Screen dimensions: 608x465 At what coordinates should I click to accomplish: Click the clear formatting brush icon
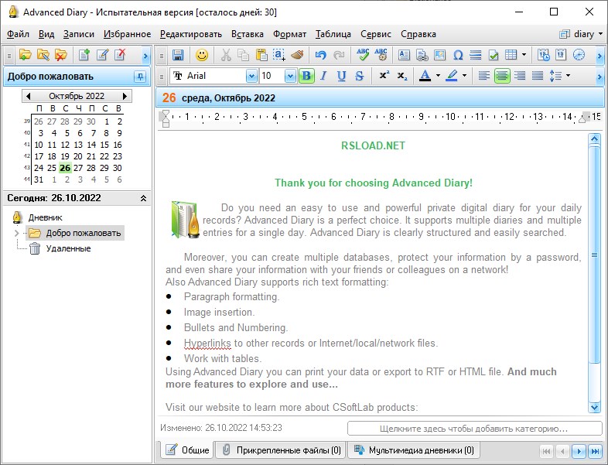click(x=297, y=55)
